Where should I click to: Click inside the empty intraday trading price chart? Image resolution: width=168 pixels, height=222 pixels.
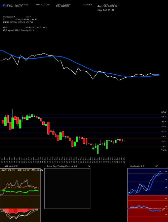point(67,188)
